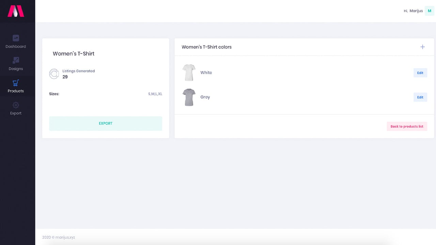
Task: Click 'Women's T-Shirt colors' heading
Action: (206, 47)
